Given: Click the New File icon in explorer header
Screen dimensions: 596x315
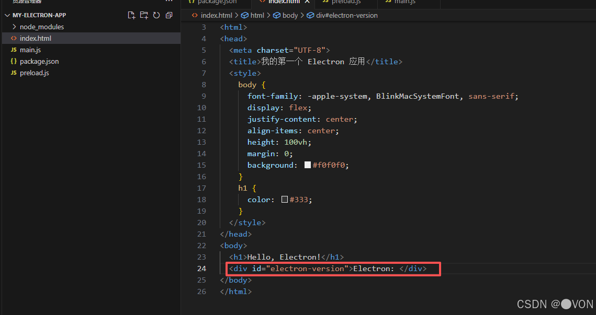Looking at the screenshot, I should (x=131, y=15).
